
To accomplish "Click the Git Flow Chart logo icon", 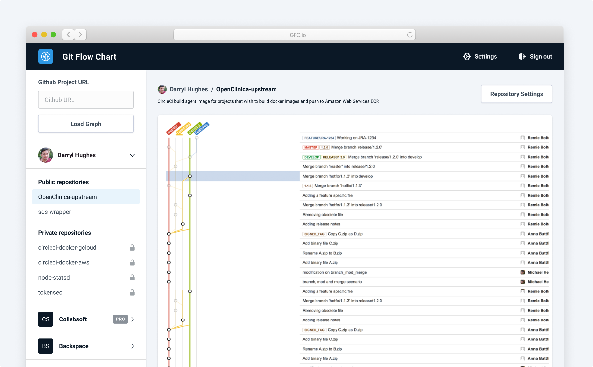I will 46,56.
